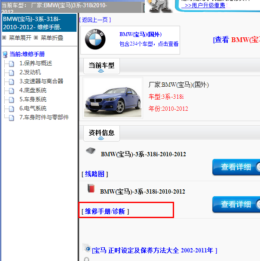Click page icon next to 4.底盘系统

click(11, 91)
